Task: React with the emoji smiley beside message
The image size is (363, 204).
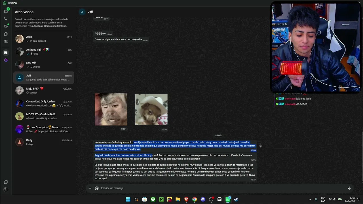Action: [x=260, y=146]
